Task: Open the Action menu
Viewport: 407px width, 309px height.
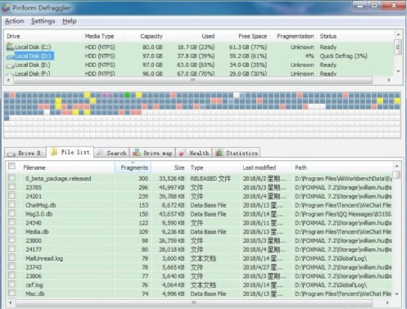Action: pos(14,21)
